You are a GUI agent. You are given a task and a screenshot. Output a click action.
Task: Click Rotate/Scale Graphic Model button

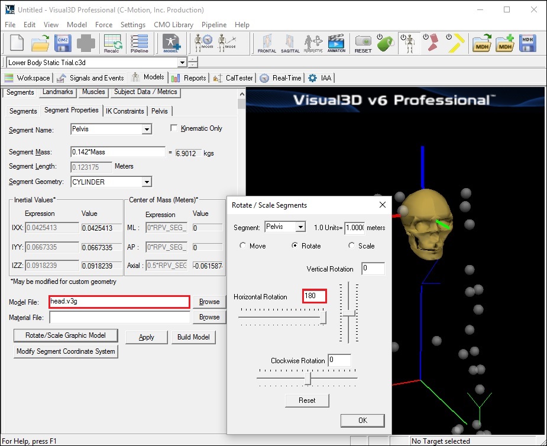(x=66, y=335)
